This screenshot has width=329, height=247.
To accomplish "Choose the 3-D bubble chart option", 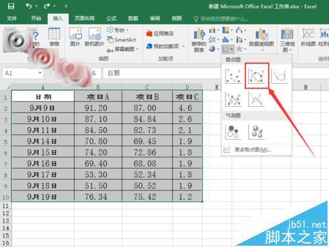I will click(257, 132).
